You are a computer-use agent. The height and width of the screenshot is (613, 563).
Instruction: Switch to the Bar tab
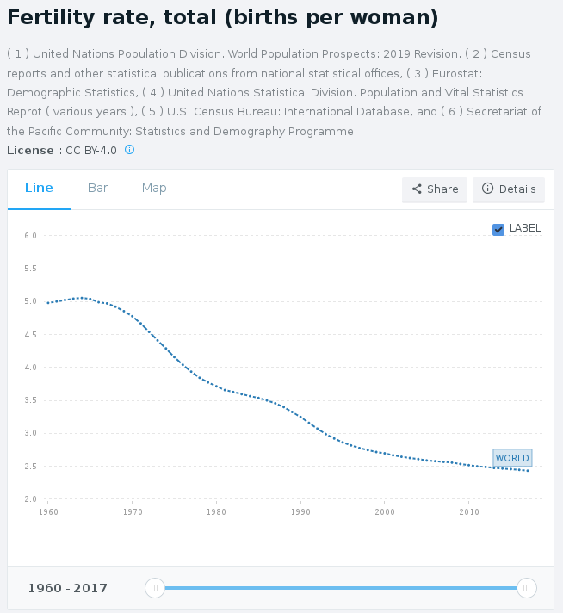[x=97, y=189]
